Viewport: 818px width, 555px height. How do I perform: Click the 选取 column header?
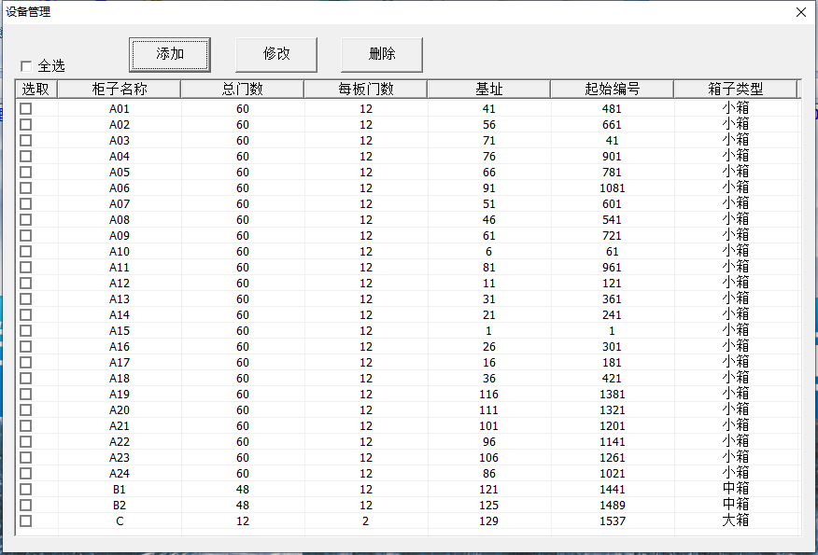pyautogui.click(x=36, y=90)
